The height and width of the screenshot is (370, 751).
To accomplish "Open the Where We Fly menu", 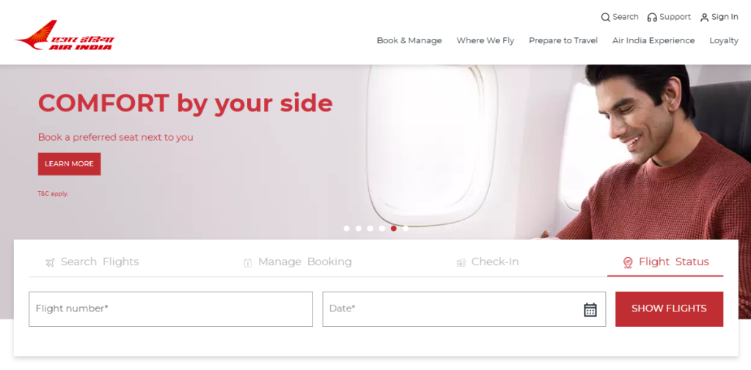I will [x=486, y=41].
